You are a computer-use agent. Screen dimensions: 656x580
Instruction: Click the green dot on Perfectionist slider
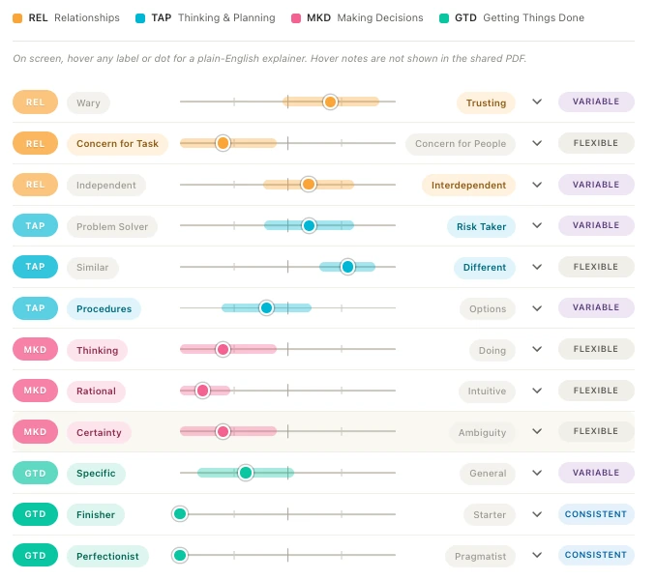click(180, 555)
